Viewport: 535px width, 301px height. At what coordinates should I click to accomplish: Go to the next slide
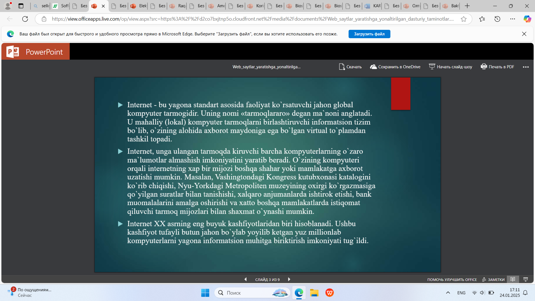(x=289, y=279)
